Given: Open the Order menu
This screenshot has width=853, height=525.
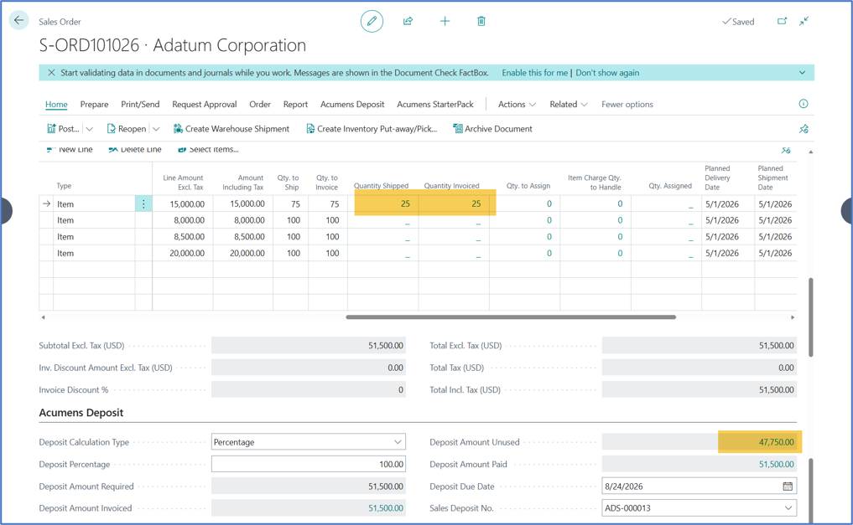Looking at the screenshot, I should pyautogui.click(x=260, y=104).
